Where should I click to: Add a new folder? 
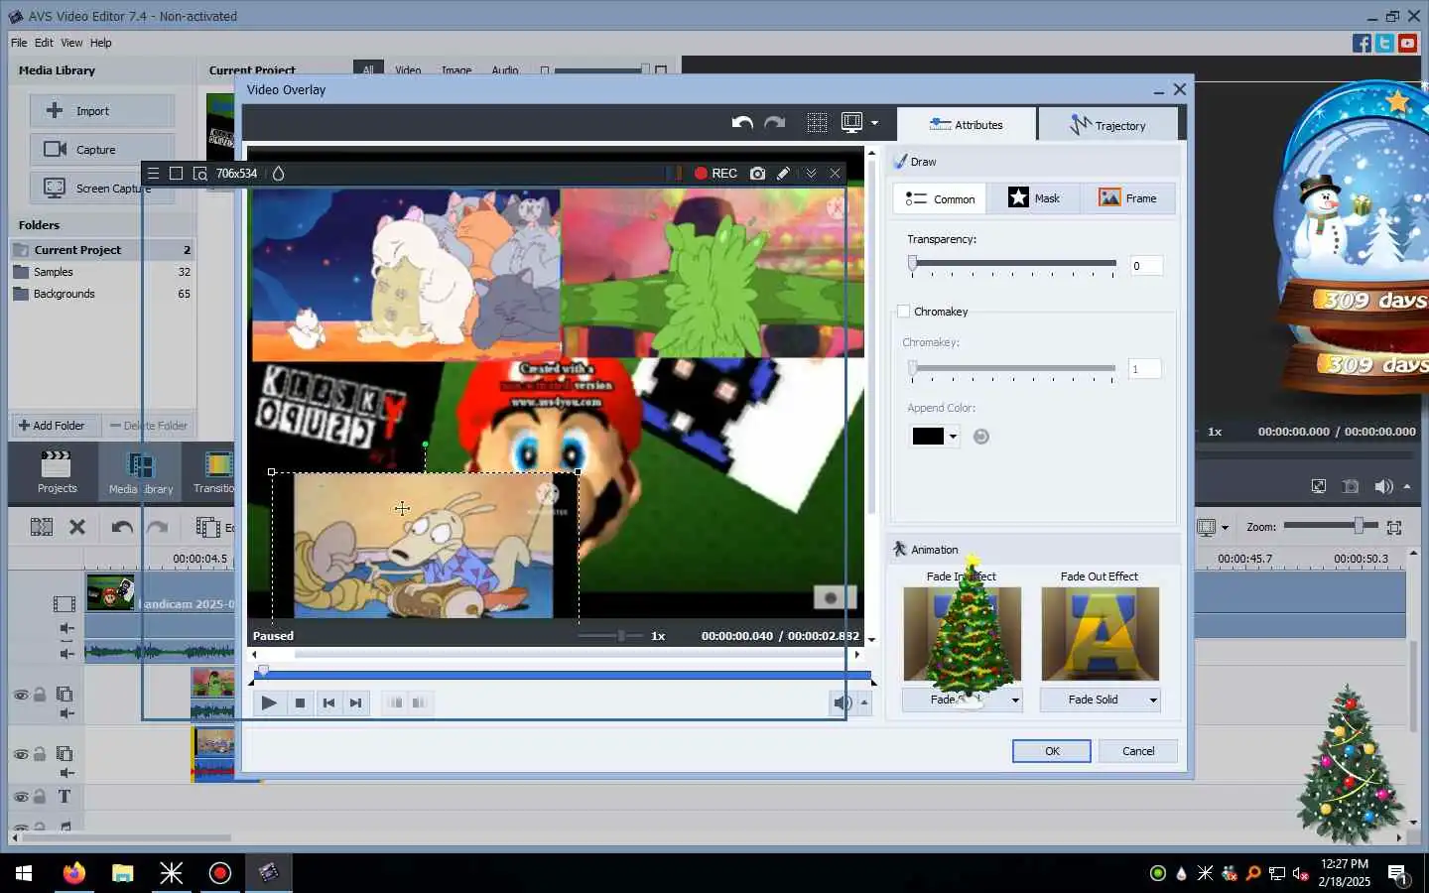click(52, 426)
